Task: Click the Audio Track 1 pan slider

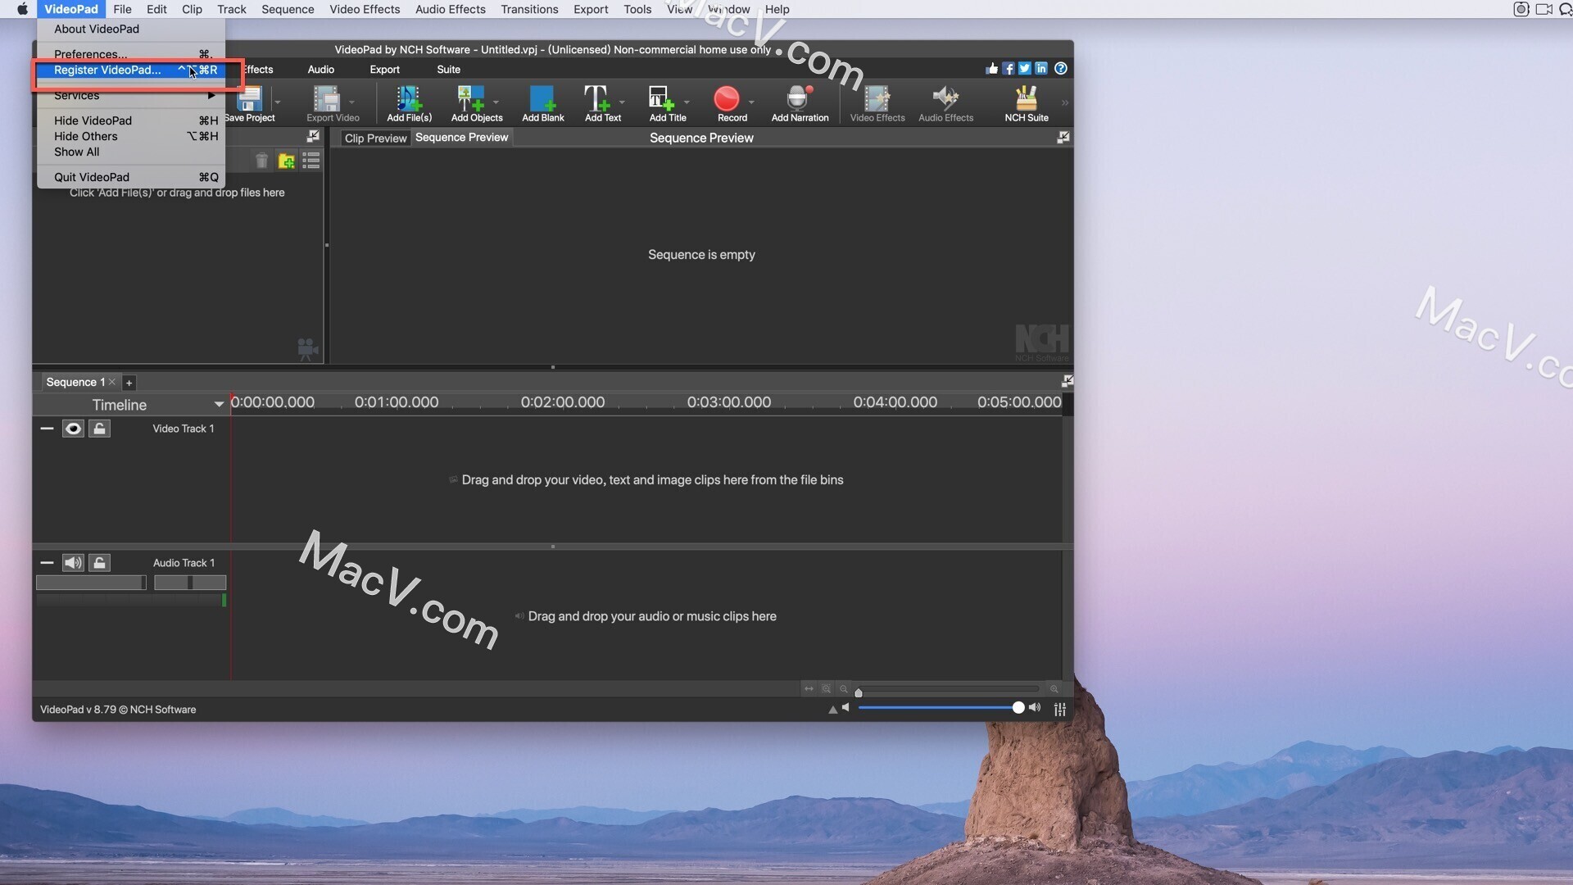Action: (190, 583)
